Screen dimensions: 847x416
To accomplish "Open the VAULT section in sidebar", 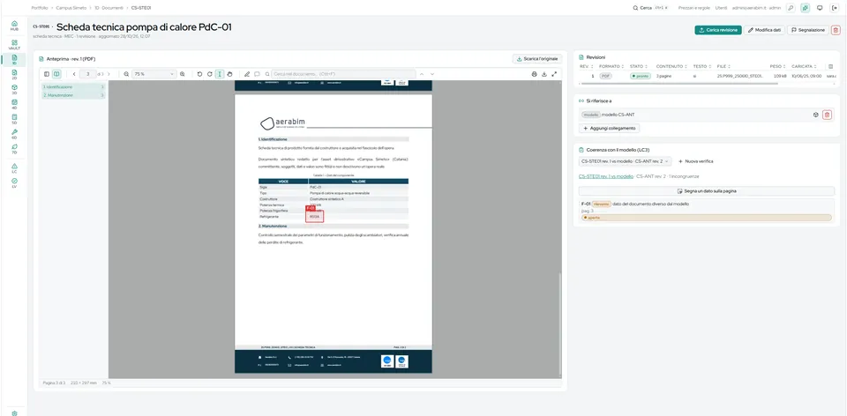I will tap(14, 45).
